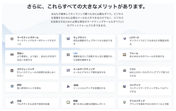Click the SNS network nodes icon
The height and width of the screenshot is (111, 176).
coord(68,86)
